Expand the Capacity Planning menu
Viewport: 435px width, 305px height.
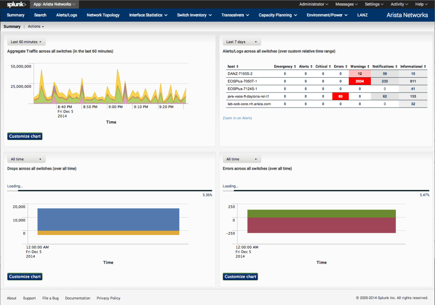[x=278, y=15]
